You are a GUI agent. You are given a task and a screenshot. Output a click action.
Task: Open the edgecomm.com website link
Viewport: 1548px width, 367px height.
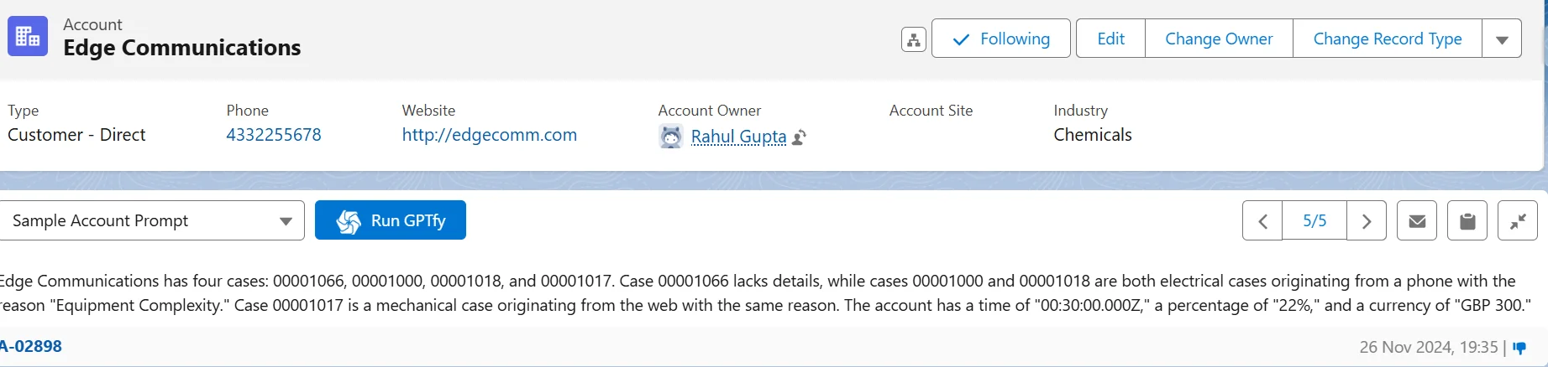coord(489,135)
